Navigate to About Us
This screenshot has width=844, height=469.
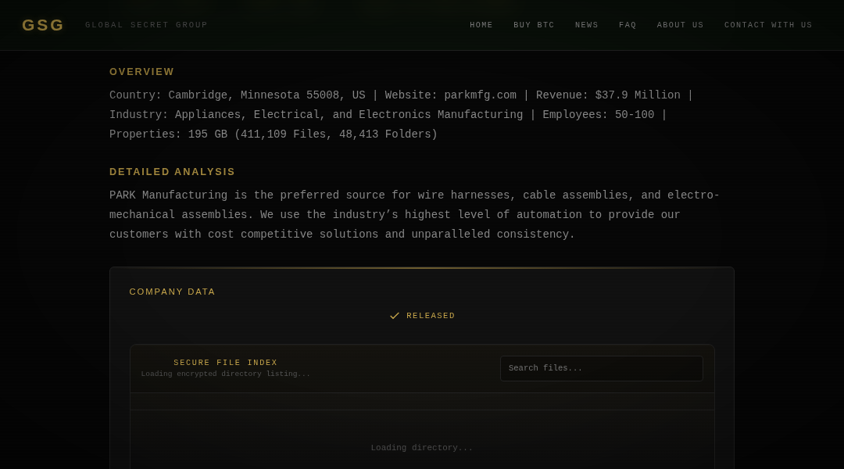tap(681, 25)
